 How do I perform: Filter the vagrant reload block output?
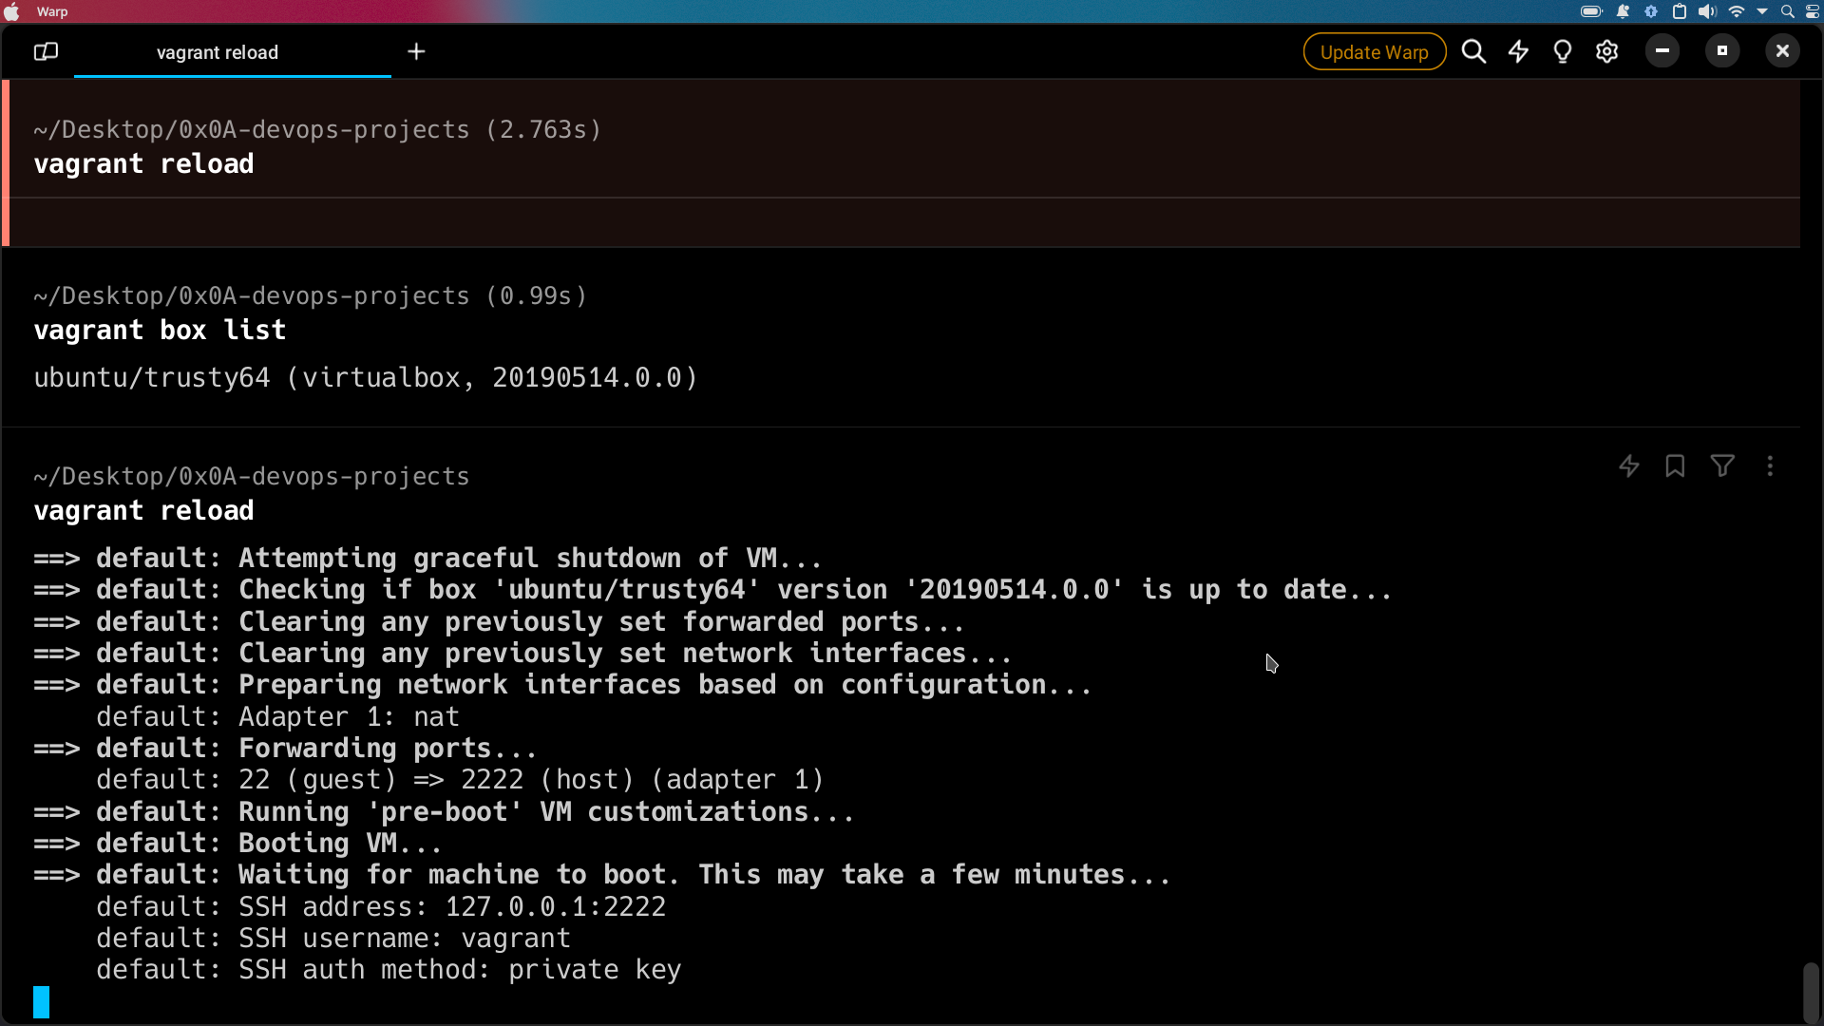click(1722, 466)
